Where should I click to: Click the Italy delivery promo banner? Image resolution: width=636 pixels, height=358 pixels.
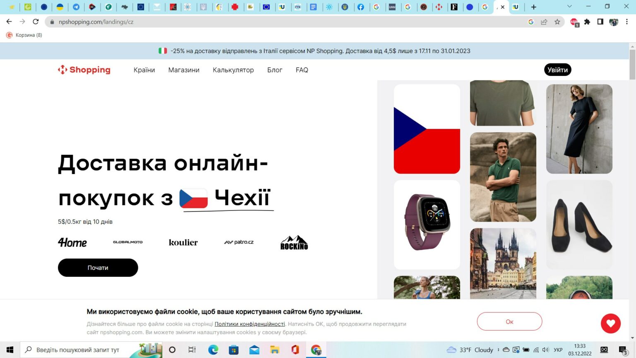point(315,51)
